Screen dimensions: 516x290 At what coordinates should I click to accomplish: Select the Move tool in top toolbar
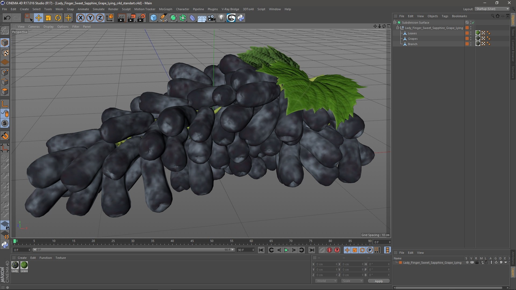[x=38, y=18]
